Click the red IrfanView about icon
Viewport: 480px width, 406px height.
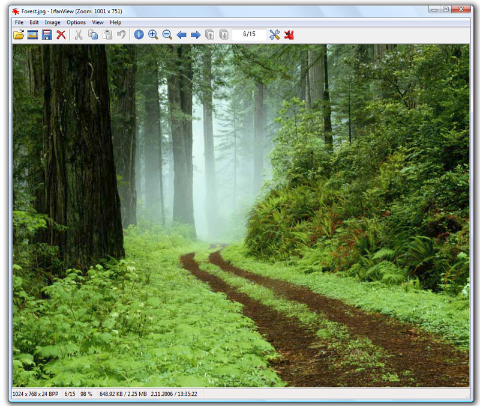point(289,35)
